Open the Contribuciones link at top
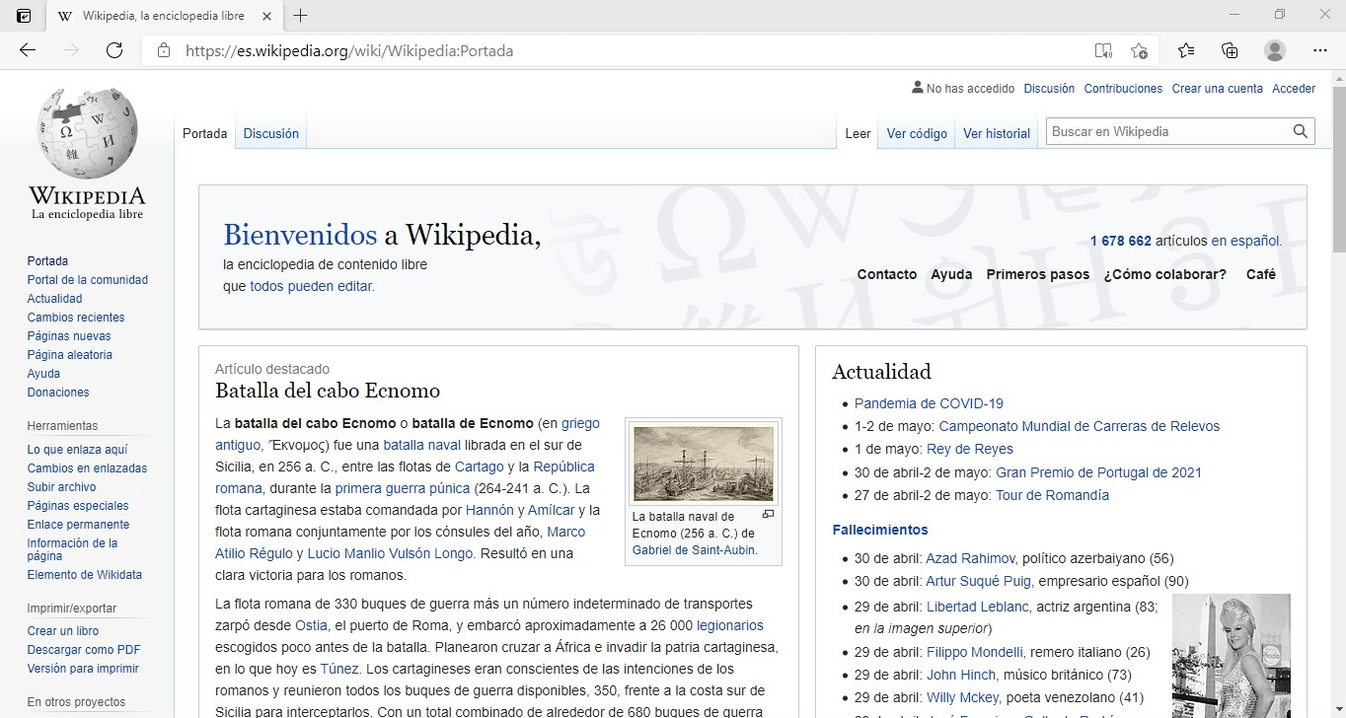The height and width of the screenshot is (718, 1346). click(1123, 89)
